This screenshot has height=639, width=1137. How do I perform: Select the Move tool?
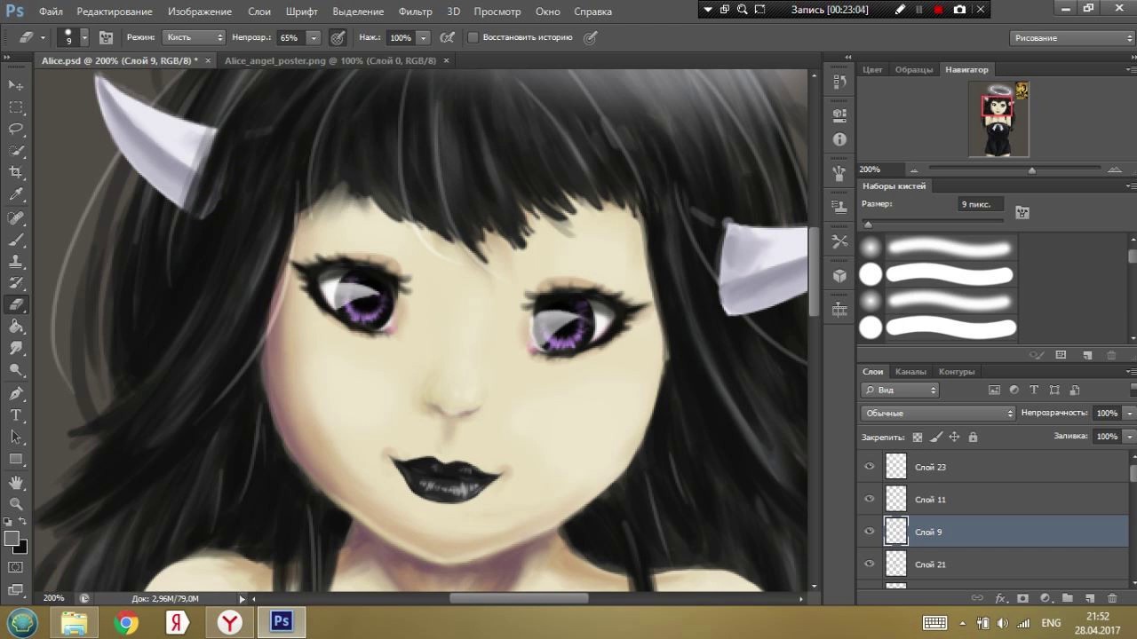16,85
